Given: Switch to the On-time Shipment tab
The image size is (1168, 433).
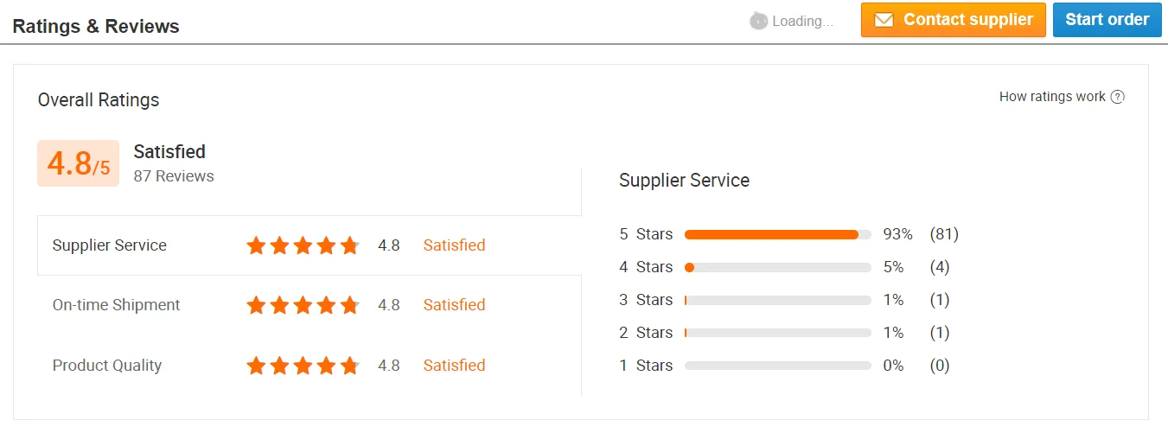Looking at the screenshot, I should coord(117,305).
